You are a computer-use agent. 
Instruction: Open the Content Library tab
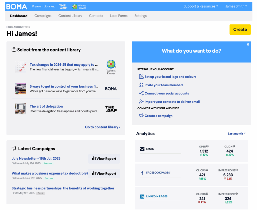(x=70, y=16)
